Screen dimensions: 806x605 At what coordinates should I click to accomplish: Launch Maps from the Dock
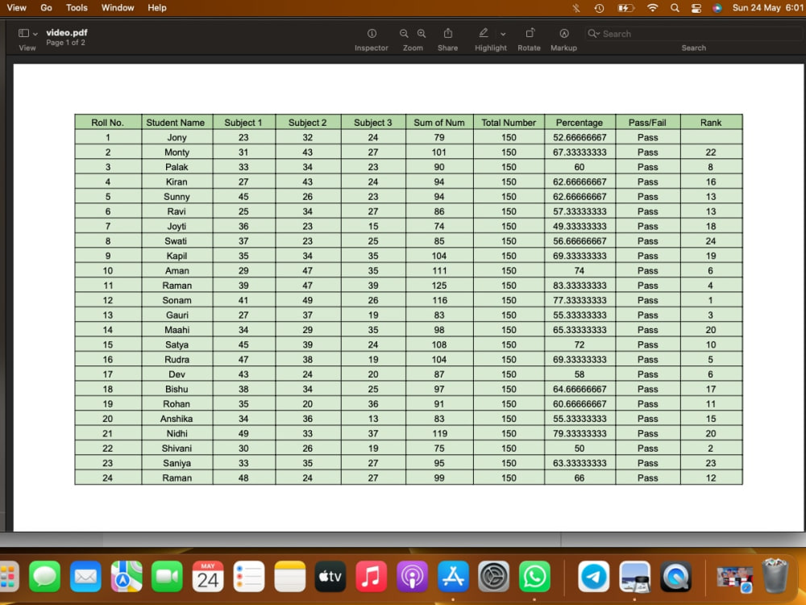pyautogui.click(x=127, y=576)
